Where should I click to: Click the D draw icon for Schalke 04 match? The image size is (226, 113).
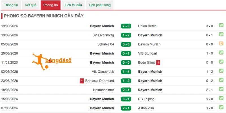[x=221, y=44]
